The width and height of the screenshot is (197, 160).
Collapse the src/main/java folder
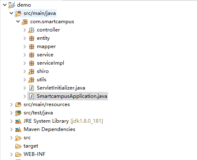pos(11,13)
